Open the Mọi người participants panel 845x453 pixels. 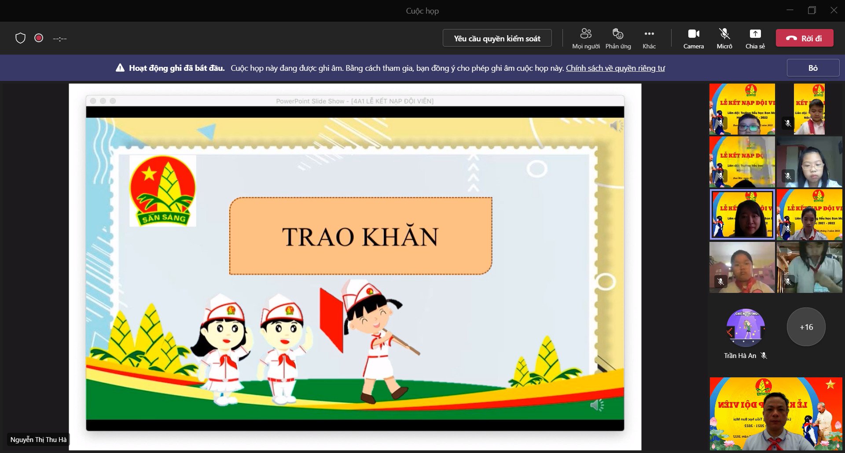(x=585, y=38)
